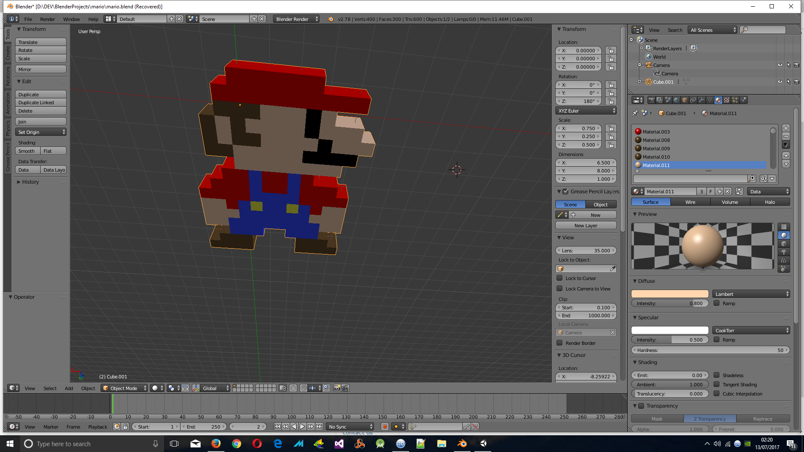Open the Window menu
Image resolution: width=804 pixels, height=452 pixels.
click(x=71, y=19)
